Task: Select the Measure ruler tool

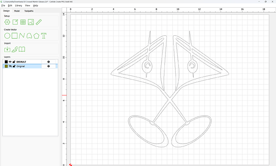Action: [x=39, y=22]
